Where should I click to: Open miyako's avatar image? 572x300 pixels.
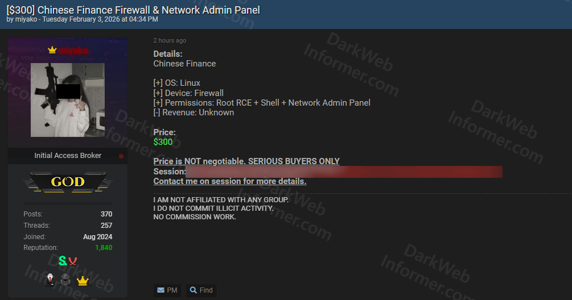pyautogui.click(x=67, y=100)
